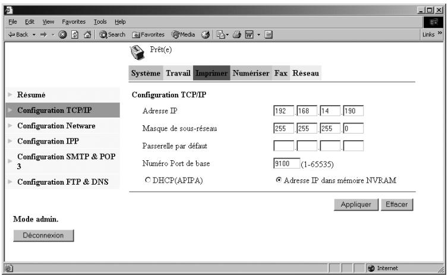Click the Effacer button
This screenshot has height=276, width=448.
coord(397,205)
